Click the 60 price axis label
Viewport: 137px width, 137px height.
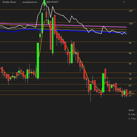coord(130,92)
